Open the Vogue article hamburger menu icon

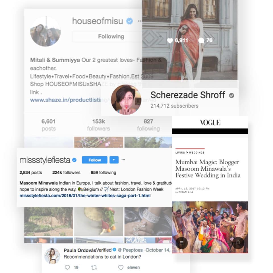click(x=182, y=243)
